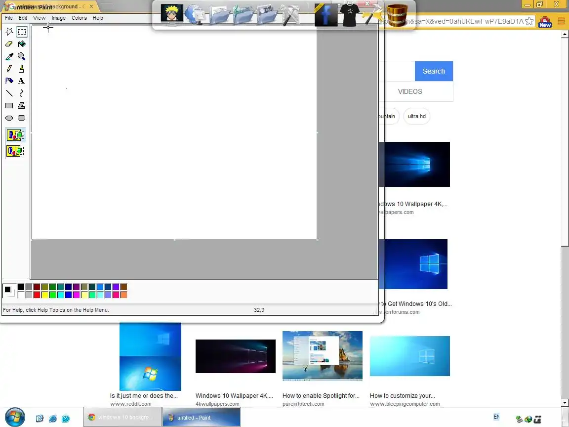This screenshot has width=569, height=427.
Task: Pick the Fill With Color bucket tool
Action: [x=22, y=44]
